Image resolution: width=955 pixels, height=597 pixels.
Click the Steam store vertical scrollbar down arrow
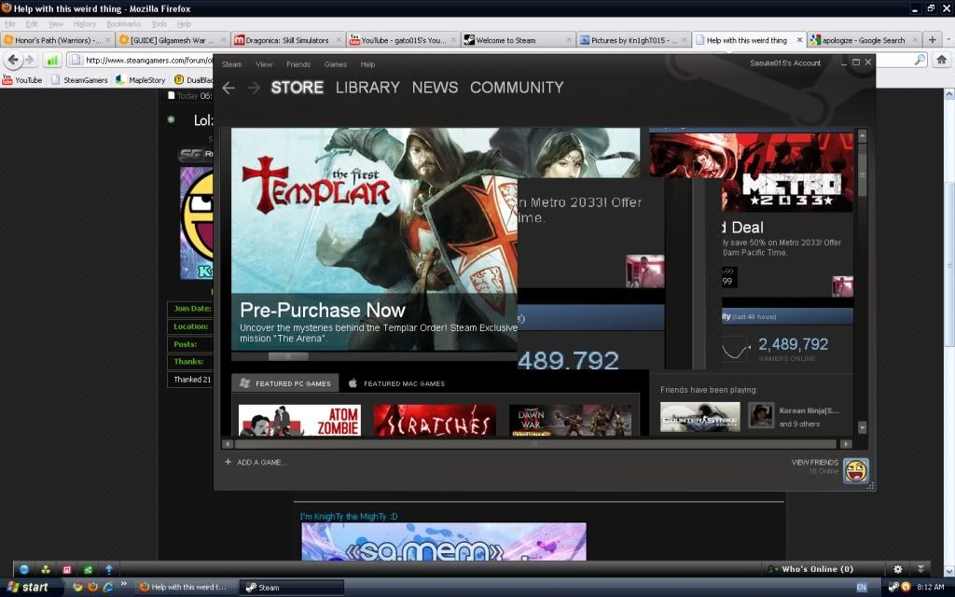(862, 427)
